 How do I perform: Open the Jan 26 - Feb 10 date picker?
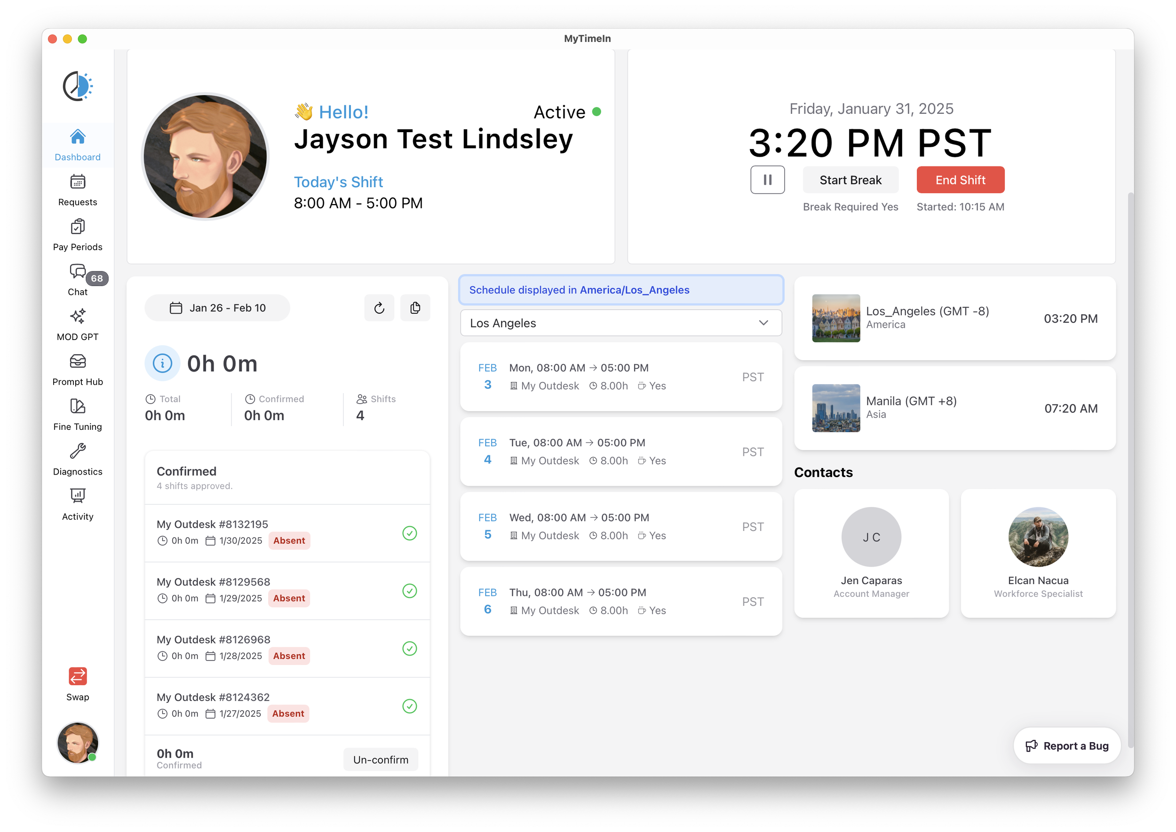217,308
